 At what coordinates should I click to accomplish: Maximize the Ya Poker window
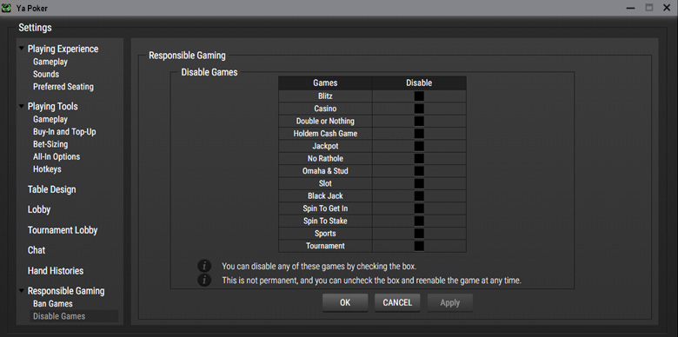tap(649, 8)
